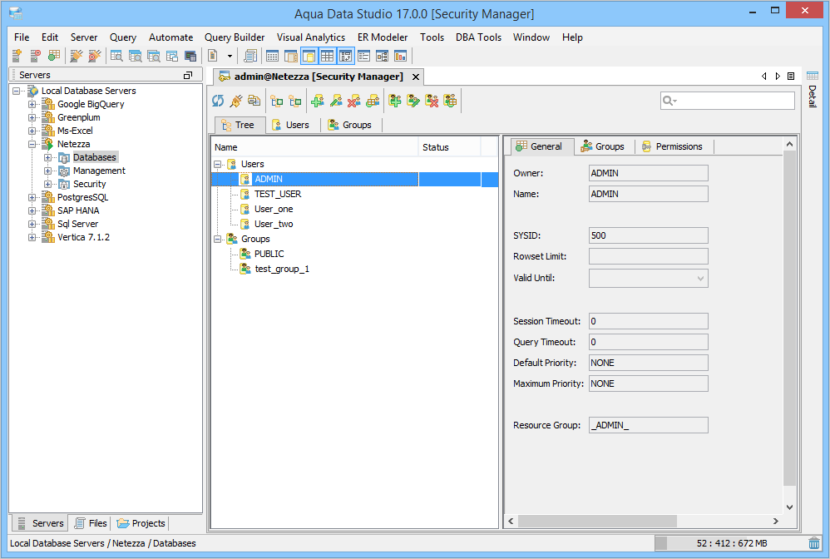This screenshot has width=830, height=559.
Task: Select the PUBLIC group row
Action: pos(354,254)
